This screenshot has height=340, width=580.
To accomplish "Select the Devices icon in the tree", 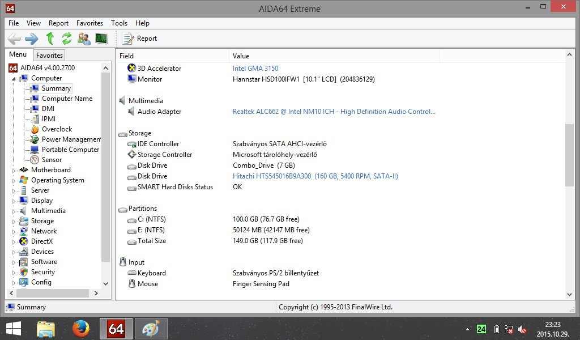I will click(x=24, y=252).
